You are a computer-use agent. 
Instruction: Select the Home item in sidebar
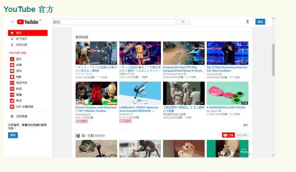tap(28, 33)
